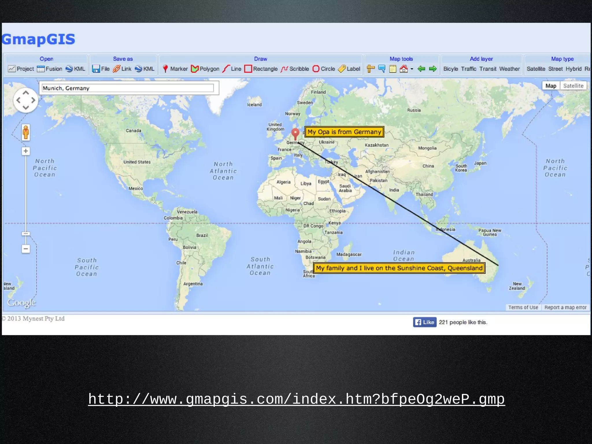Select the Polygon draw tool
This screenshot has width=592, height=444.
(x=205, y=69)
